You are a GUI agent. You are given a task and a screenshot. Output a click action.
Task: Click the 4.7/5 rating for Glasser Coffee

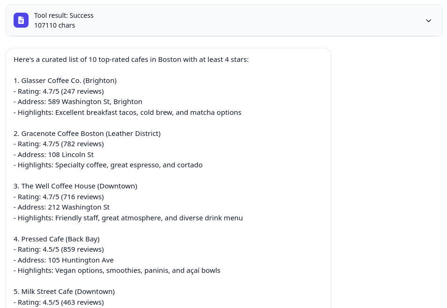[x=59, y=91]
